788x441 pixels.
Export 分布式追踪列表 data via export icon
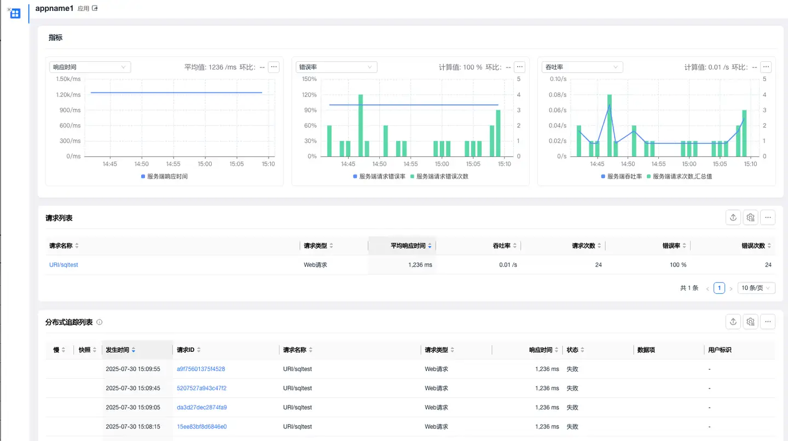733,321
